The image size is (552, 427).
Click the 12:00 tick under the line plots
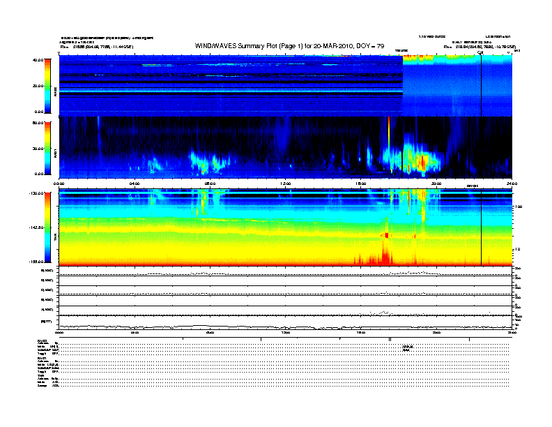[286, 332]
